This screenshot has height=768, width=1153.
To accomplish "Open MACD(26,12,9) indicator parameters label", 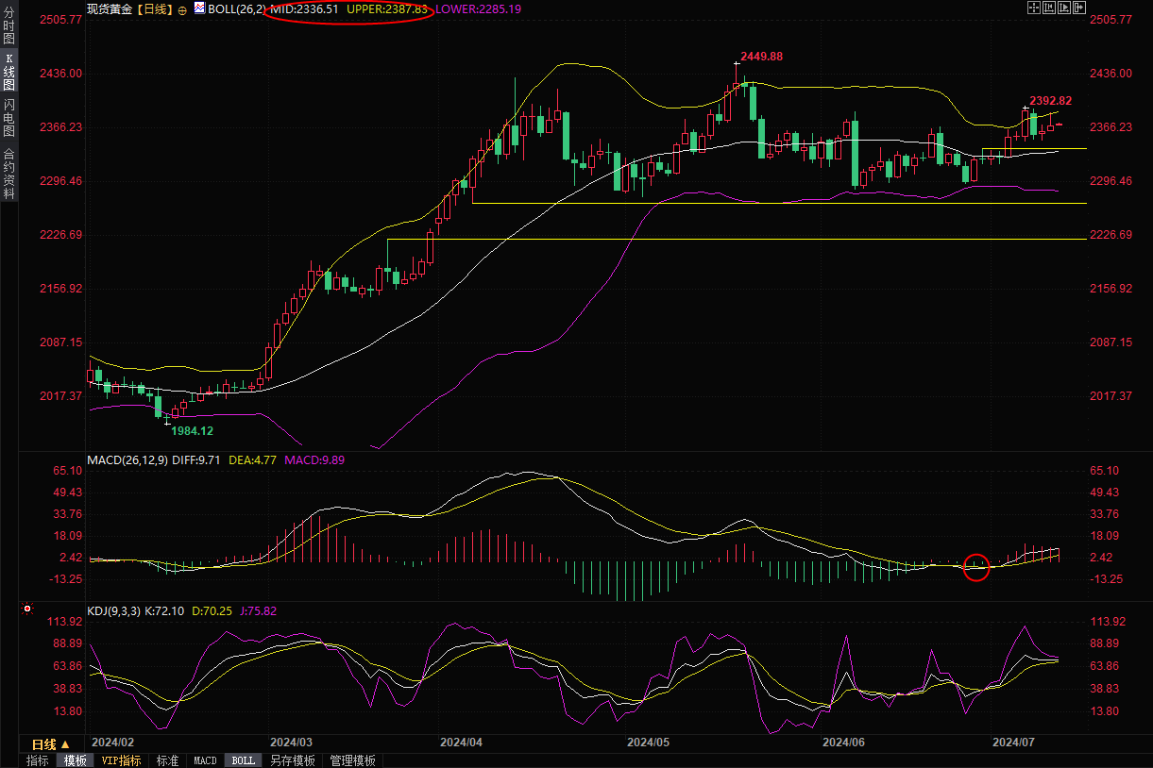I will pos(127,460).
